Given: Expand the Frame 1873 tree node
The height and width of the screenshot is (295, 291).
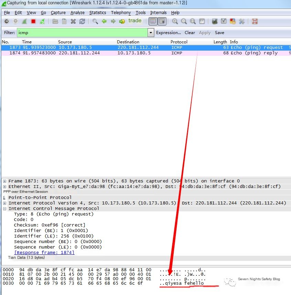Looking at the screenshot, I should click(x=5, y=181).
